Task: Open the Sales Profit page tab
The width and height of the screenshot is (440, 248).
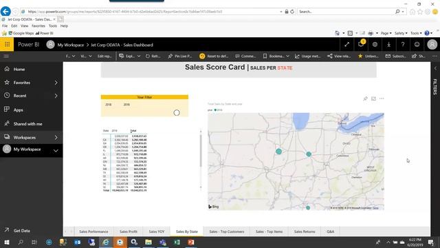Action: (129, 231)
